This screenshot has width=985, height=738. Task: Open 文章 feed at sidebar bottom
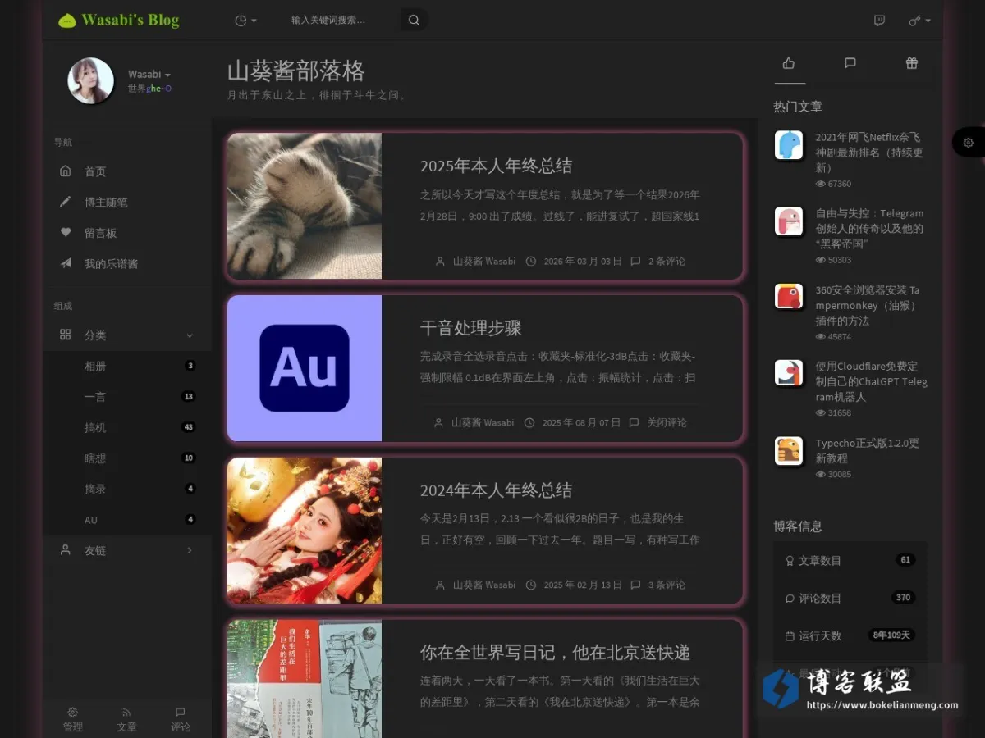[126, 719]
